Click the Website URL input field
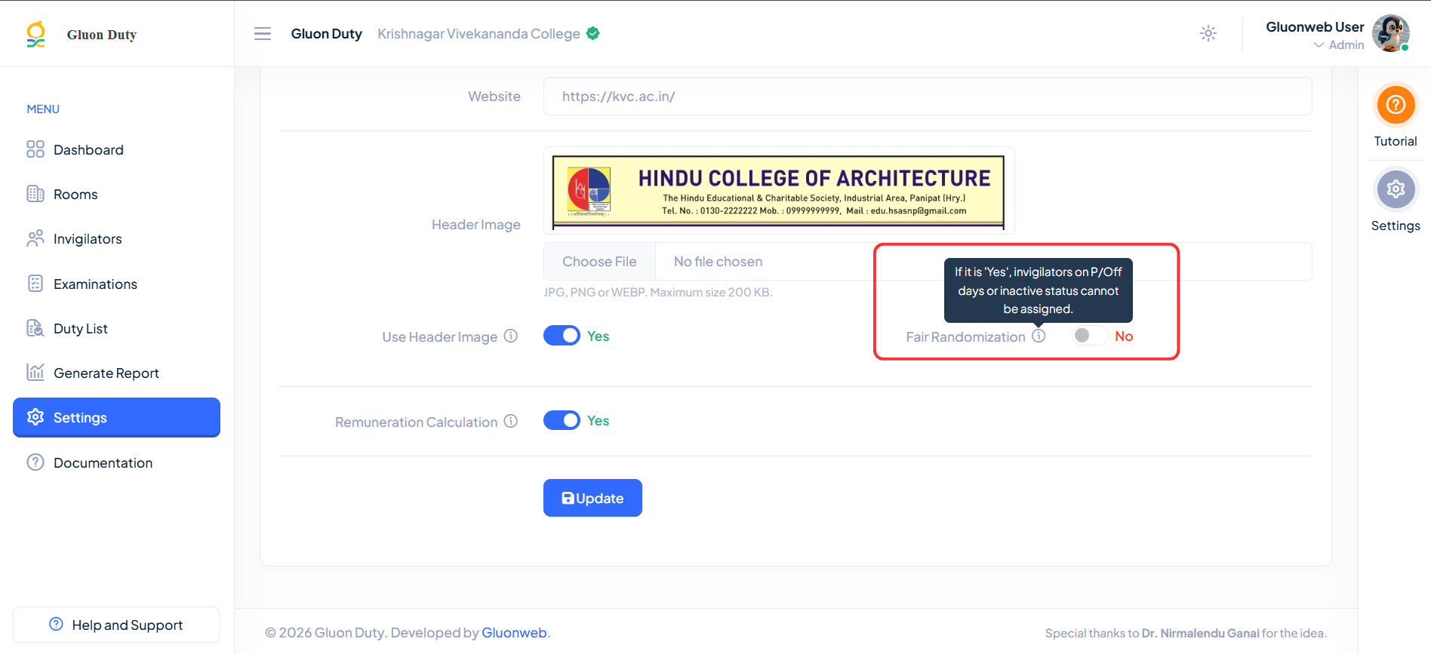The width and height of the screenshot is (1431, 654). coord(928,97)
